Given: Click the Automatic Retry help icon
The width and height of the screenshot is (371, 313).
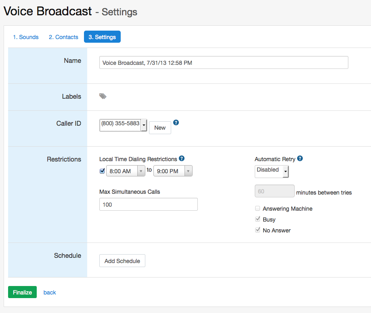Looking at the screenshot, I should (x=300, y=158).
